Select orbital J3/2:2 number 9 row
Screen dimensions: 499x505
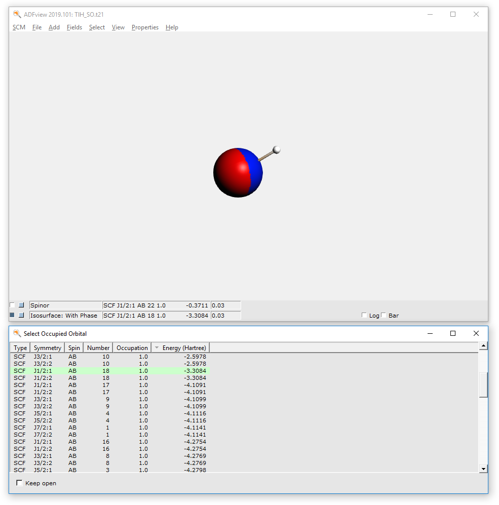click(x=110, y=406)
